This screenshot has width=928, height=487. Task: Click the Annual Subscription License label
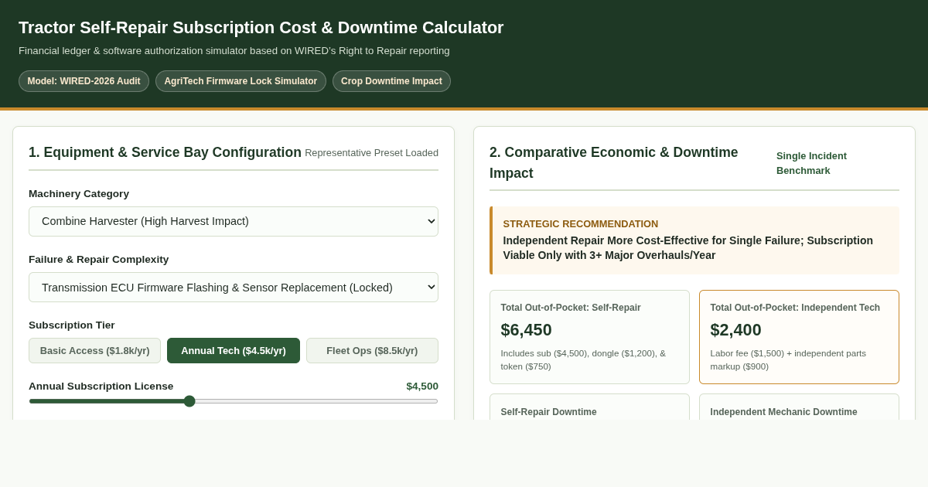(x=101, y=386)
